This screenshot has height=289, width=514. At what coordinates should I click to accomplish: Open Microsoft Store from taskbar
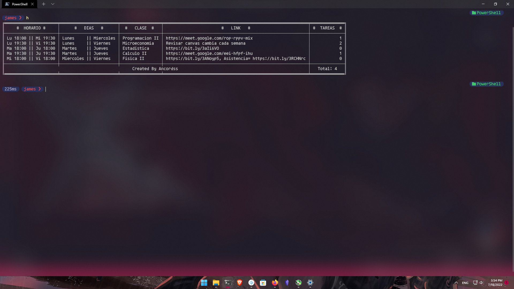tap(263, 283)
